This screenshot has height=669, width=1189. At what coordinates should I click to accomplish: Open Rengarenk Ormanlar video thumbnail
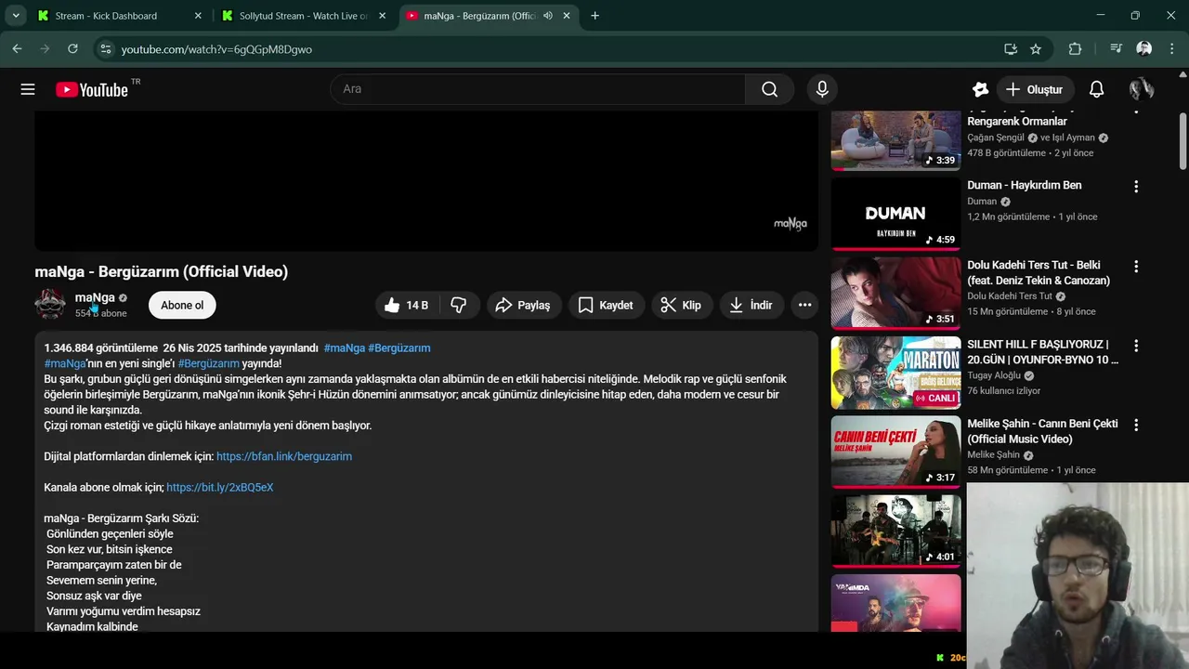click(x=895, y=140)
